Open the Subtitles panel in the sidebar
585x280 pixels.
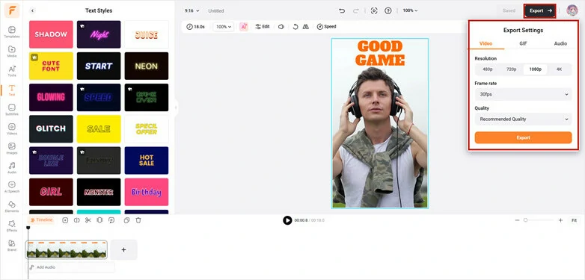(11, 110)
